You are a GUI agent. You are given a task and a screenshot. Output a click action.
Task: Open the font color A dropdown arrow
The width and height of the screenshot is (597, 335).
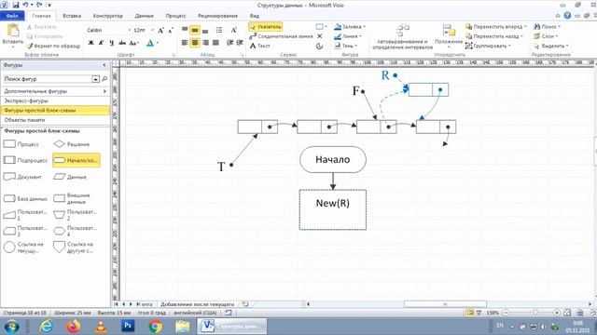pos(158,43)
